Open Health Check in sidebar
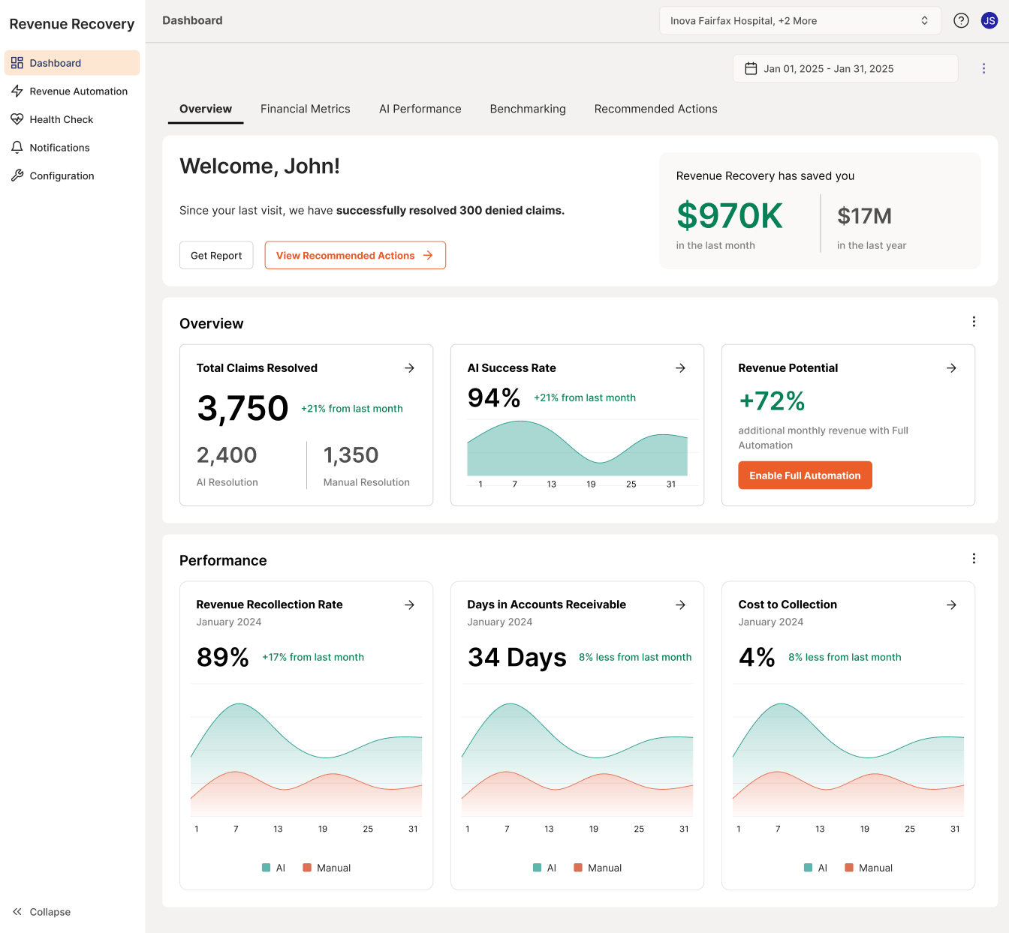This screenshot has height=933, width=1009. 72,119
